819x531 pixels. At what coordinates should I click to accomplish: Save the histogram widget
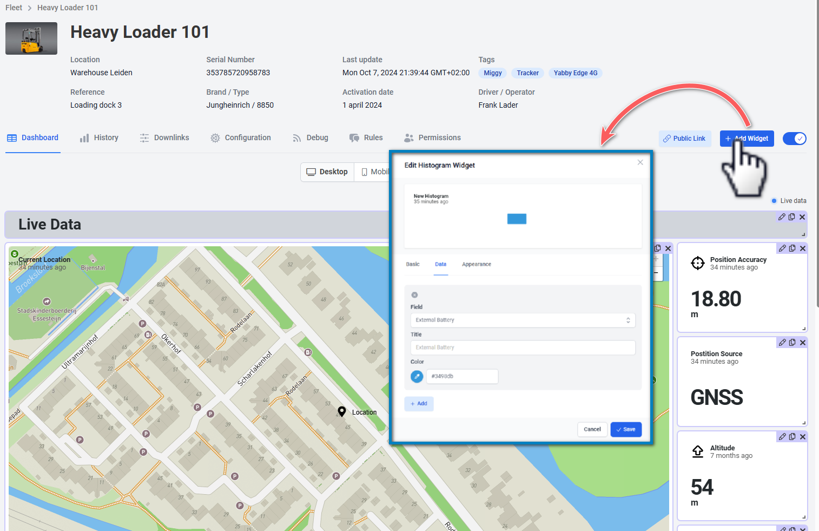(626, 429)
